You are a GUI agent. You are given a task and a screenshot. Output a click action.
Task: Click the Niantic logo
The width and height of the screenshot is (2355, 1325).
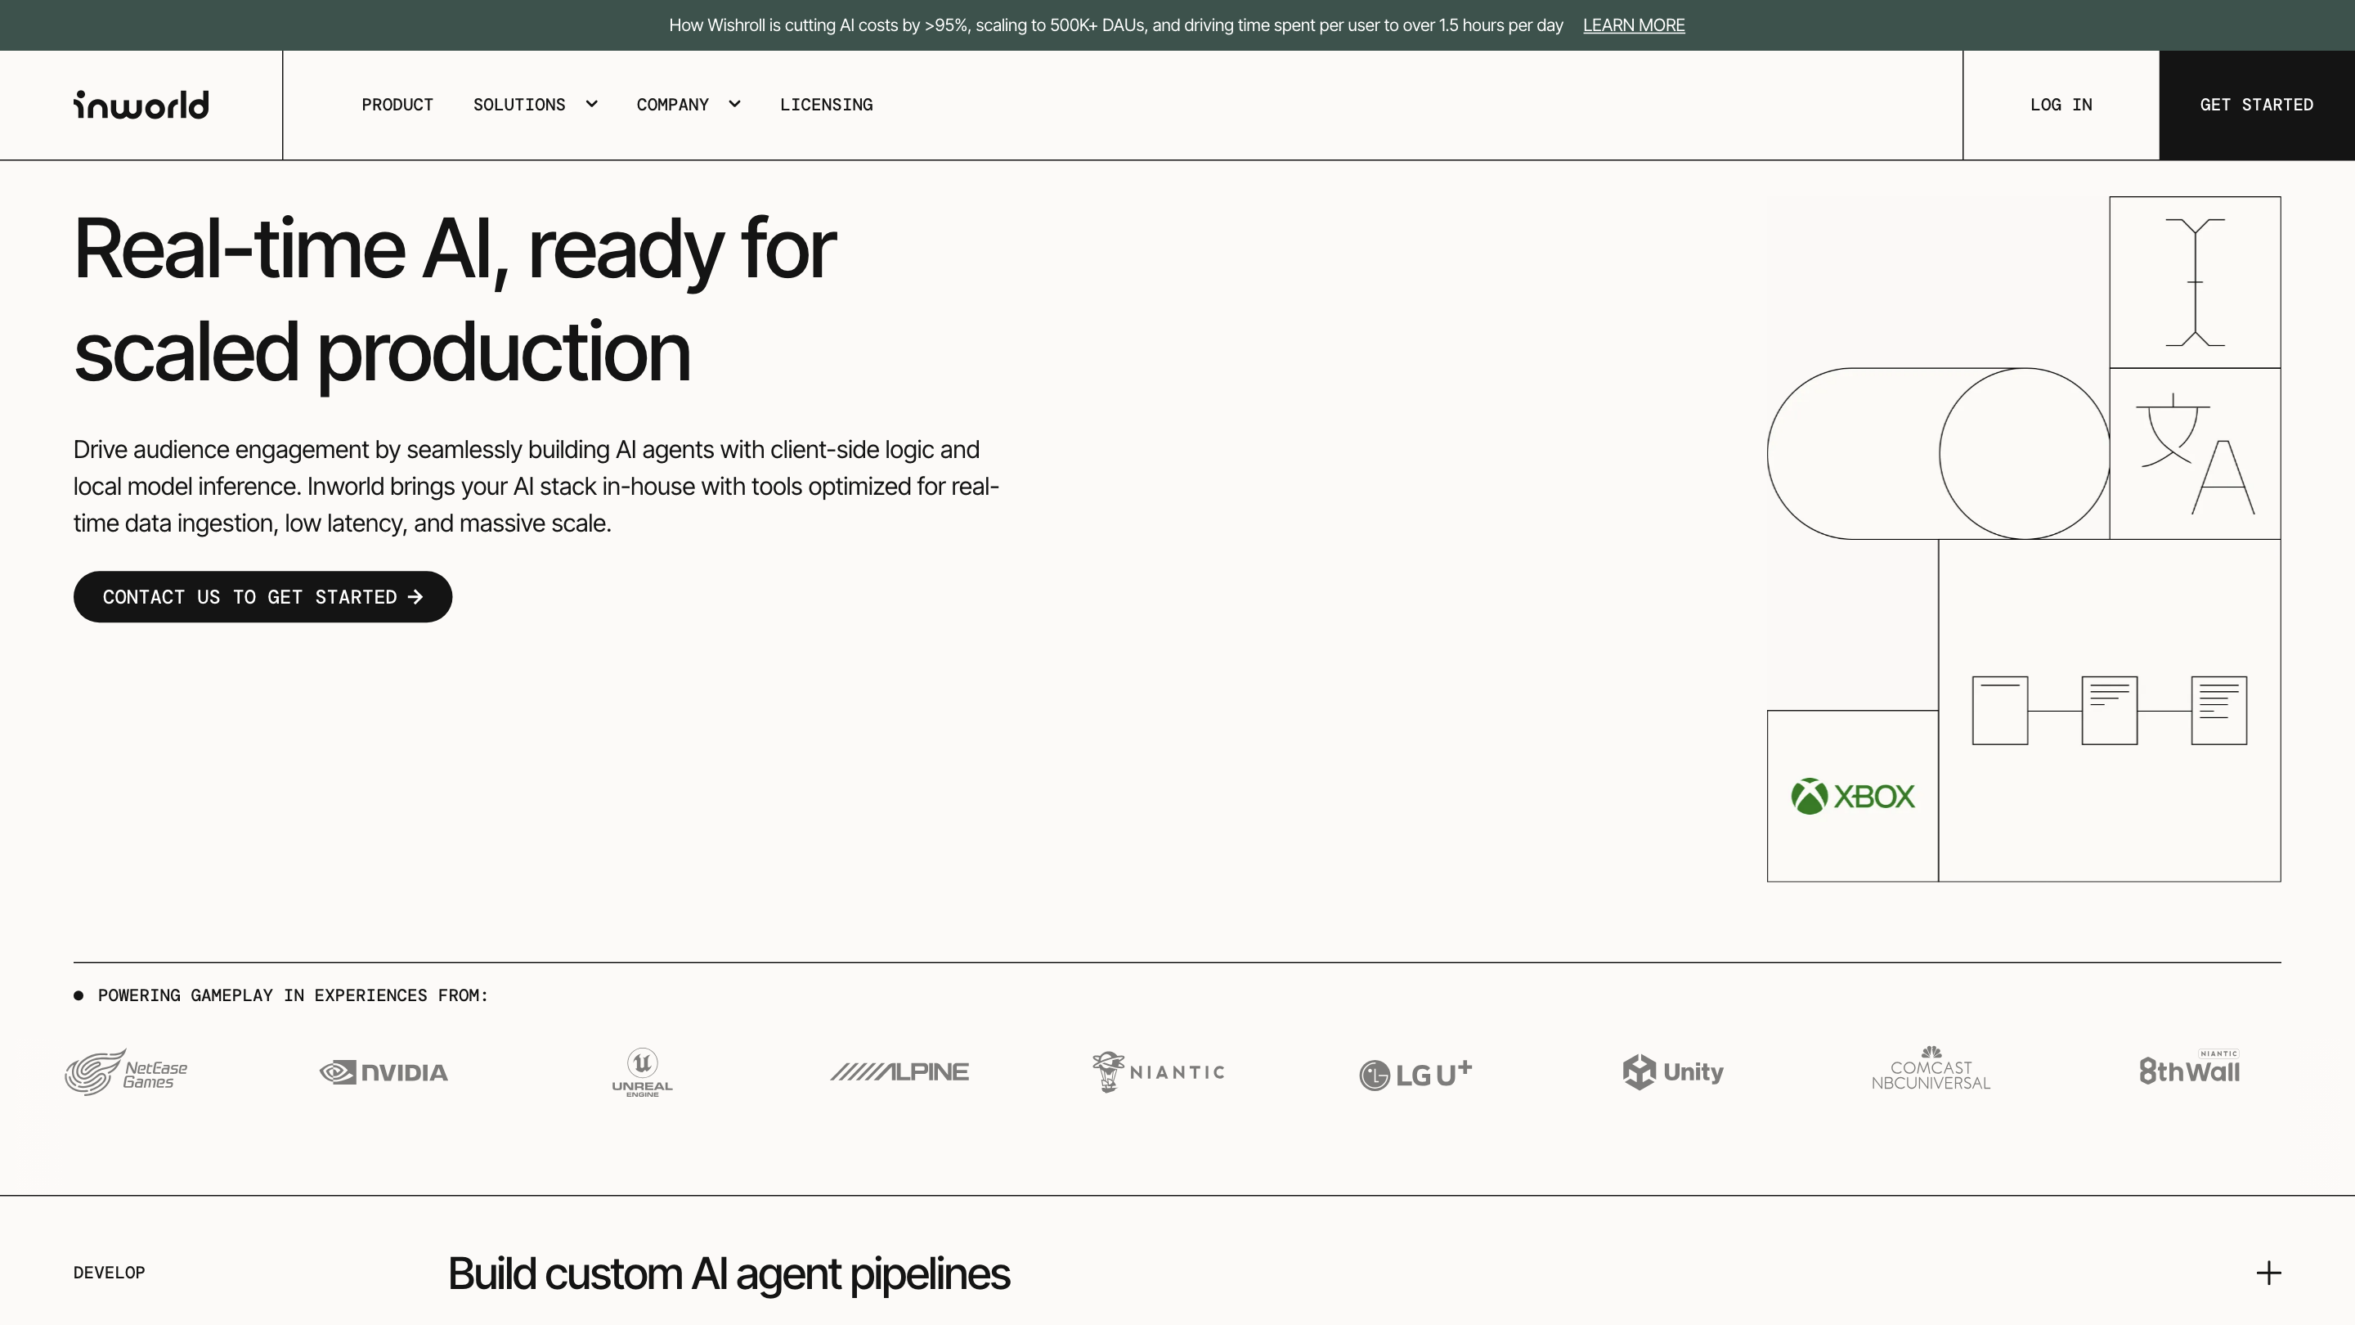click(x=1159, y=1071)
